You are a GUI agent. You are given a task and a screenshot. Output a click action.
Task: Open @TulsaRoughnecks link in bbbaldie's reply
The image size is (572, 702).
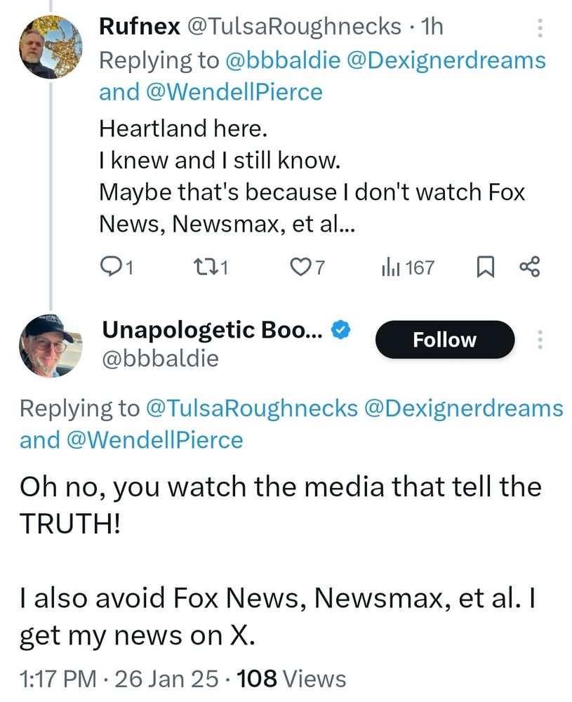(252, 409)
